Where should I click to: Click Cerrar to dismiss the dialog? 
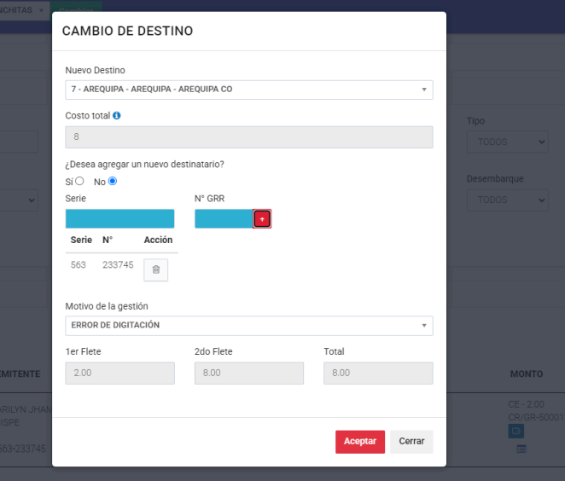pyautogui.click(x=411, y=442)
